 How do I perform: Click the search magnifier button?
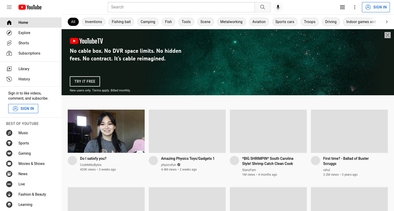click(262, 7)
